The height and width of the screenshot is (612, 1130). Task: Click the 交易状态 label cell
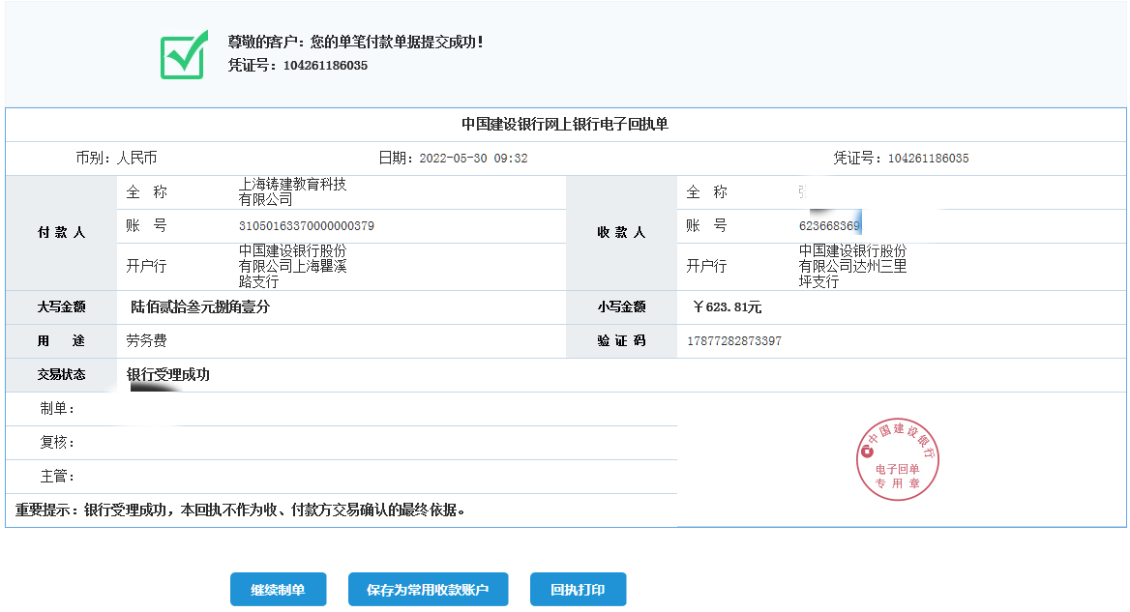61,375
